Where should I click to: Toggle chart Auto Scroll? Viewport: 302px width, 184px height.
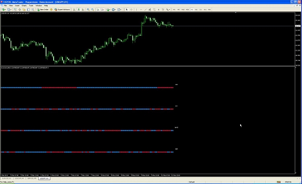click(x=98, y=10)
